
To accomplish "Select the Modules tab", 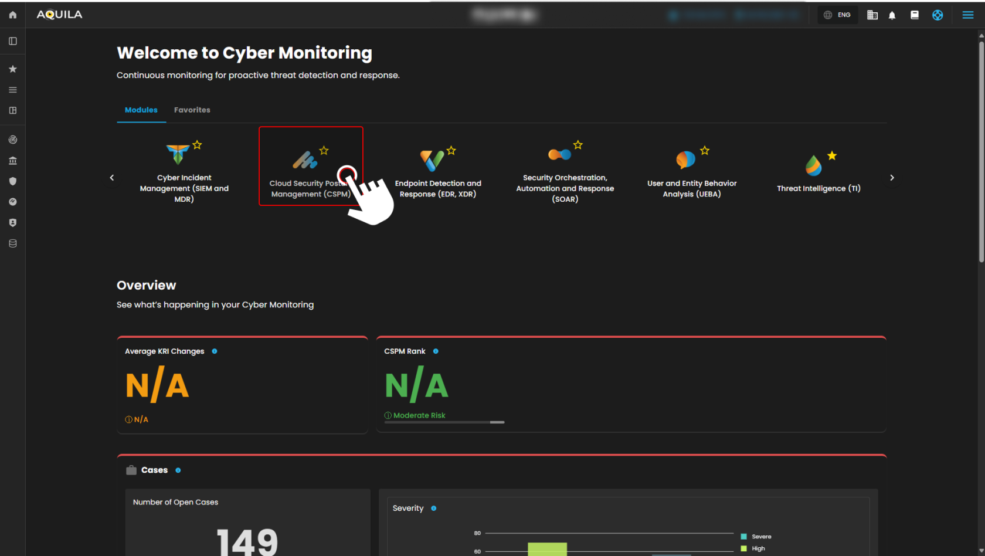I will [141, 110].
